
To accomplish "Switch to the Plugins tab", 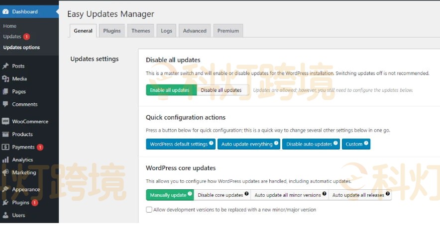I will tap(111, 31).
